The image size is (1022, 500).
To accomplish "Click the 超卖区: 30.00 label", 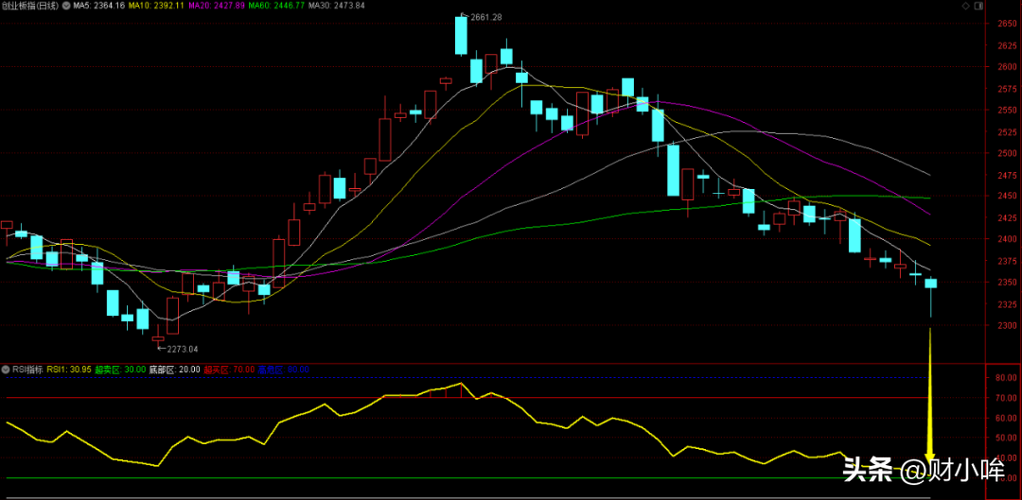I will click(120, 370).
